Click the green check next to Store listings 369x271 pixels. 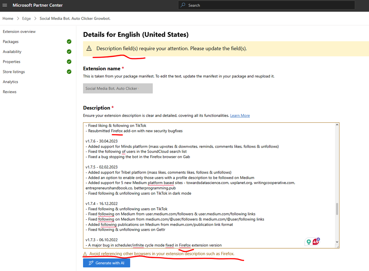pos(69,72)
